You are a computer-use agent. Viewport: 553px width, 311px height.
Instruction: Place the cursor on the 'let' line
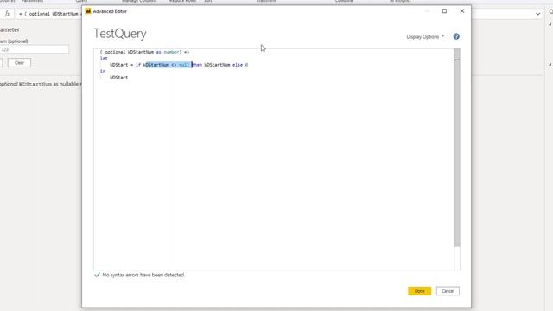pos(104,59)
